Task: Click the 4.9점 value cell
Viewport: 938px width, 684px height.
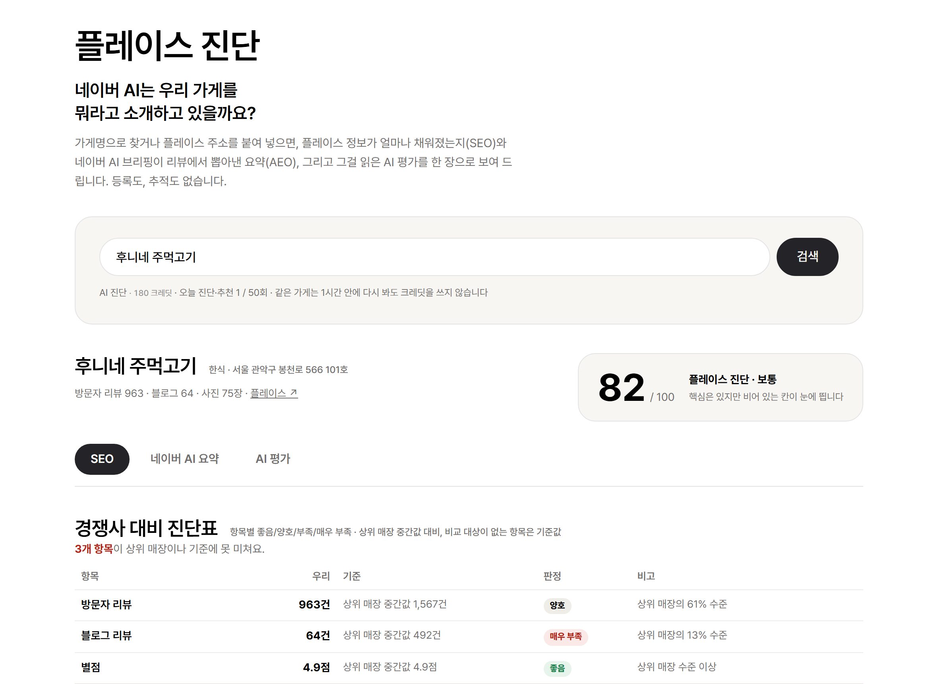Action: coord(316,667)
